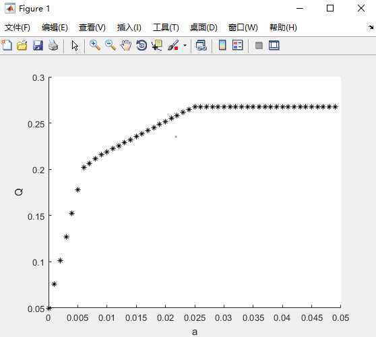The height and width of the screenshot is (337, 376).
Task: Enable the Rotate 3D tool
Action: coord(142,45)
